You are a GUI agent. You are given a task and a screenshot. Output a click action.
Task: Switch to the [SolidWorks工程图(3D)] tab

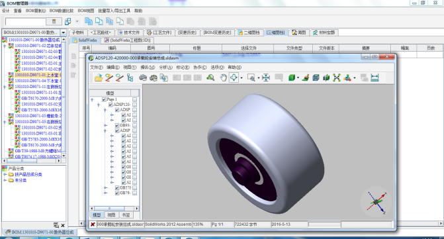[128, 40]
